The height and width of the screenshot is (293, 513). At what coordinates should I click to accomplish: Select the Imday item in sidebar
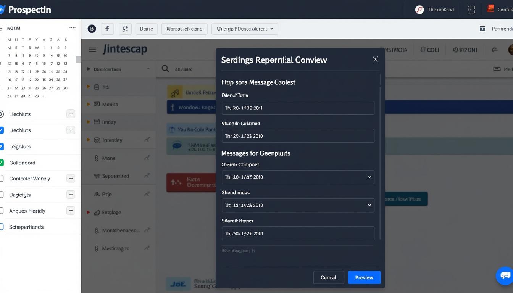point(109,122)
